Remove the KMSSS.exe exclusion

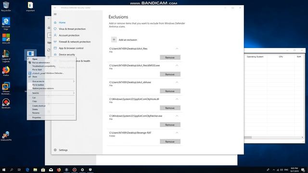pyautogui.click(x=170, y=74)
